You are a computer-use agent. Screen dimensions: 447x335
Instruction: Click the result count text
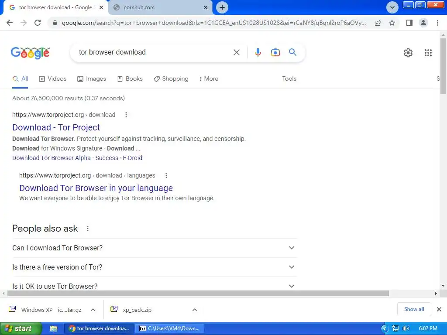pyautogui.click(x=69, y=98)
